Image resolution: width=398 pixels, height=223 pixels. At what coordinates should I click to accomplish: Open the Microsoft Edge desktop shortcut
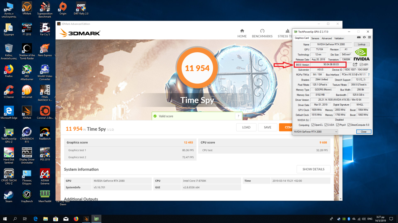[9, 112]
